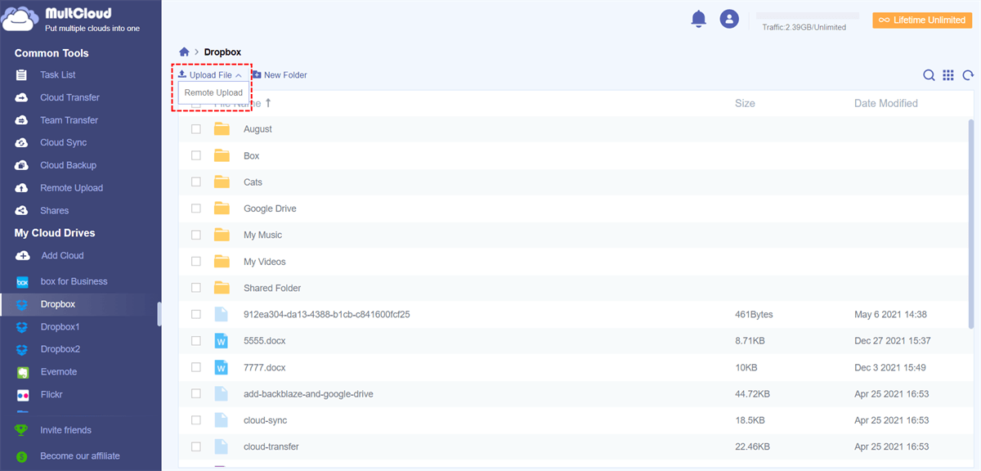Select the My Music folder checkbox

click(x=196, y=235)
